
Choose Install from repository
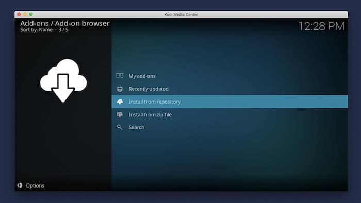[x=230, y=102]
